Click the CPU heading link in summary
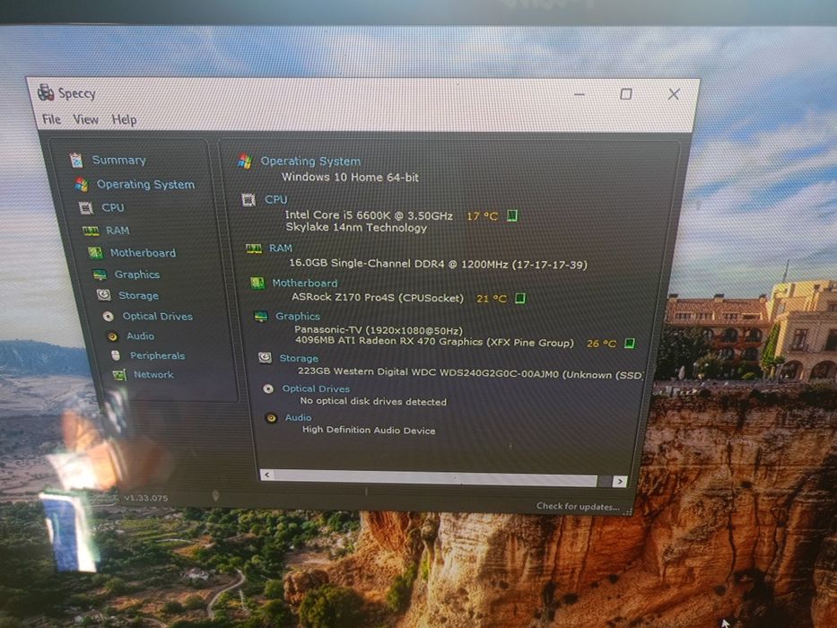 coord(275,200)
